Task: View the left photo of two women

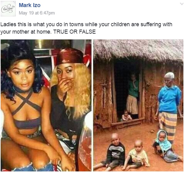Action: click(x=46, y=105)
